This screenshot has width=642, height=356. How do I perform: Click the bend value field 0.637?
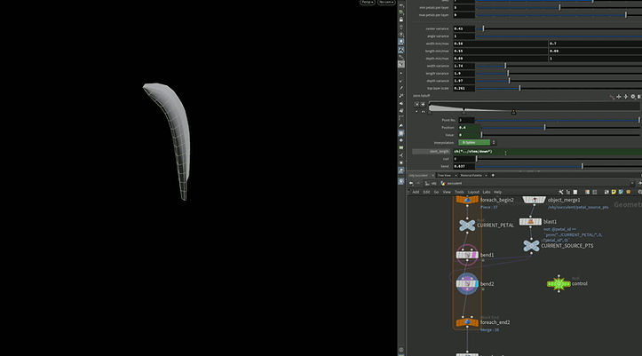(x=464, y=166)
